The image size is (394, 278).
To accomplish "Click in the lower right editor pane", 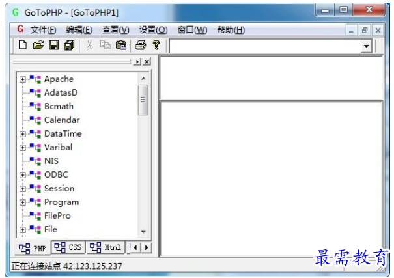I will tap(271, 179).
